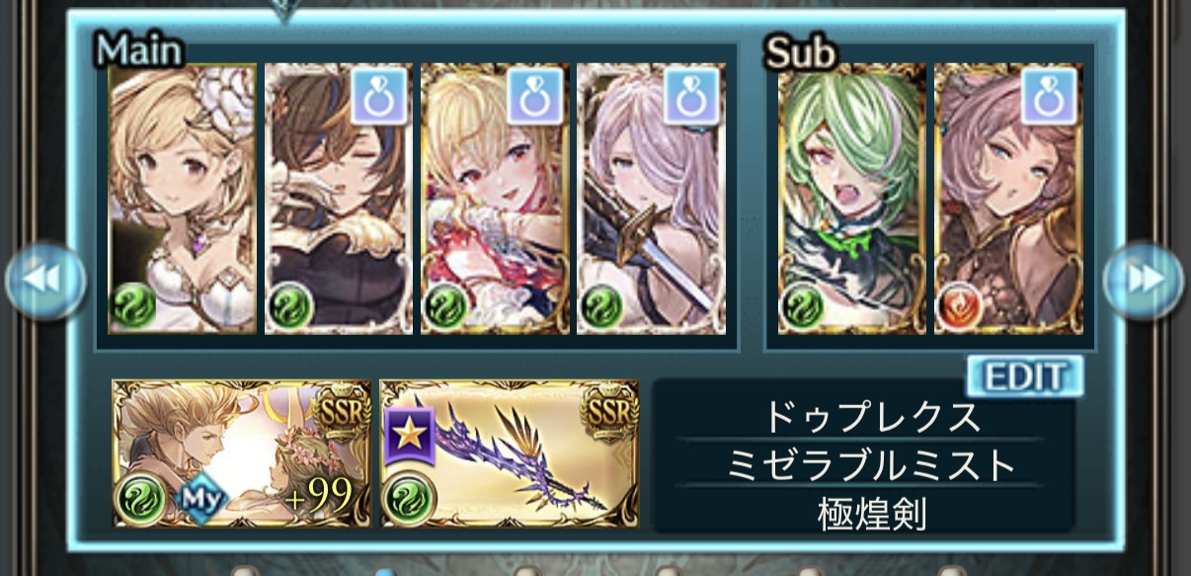Open the green-haired sub character portrait

click(x=851, y=199)
